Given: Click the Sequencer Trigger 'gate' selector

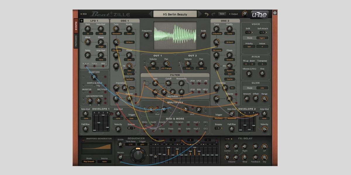Looking at the screenshot, I should (x=142, y=144).
